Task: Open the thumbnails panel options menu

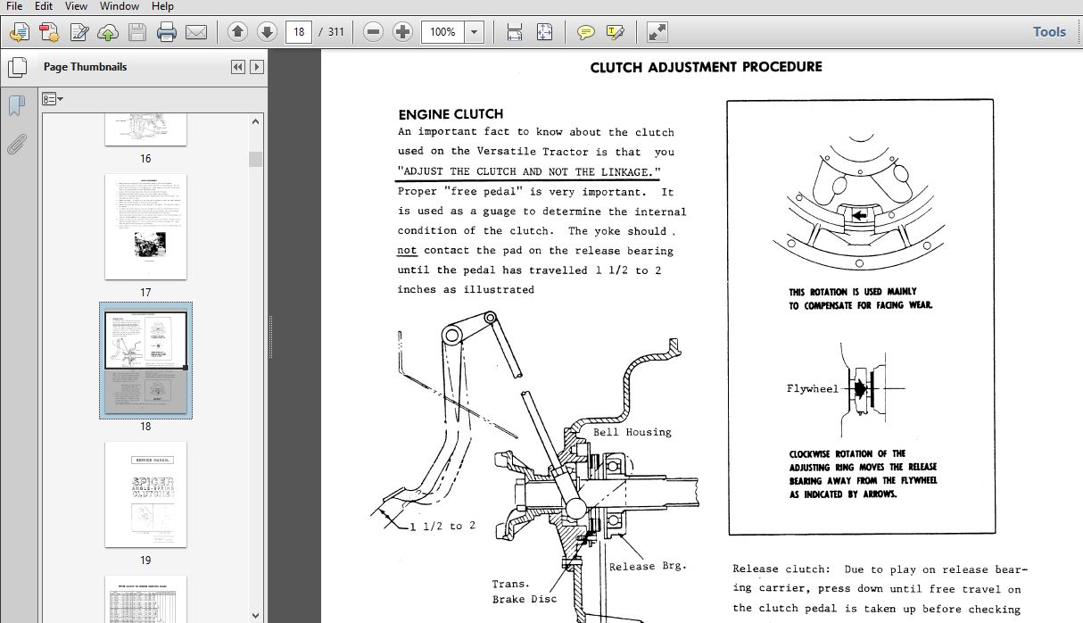Action: 54,98
